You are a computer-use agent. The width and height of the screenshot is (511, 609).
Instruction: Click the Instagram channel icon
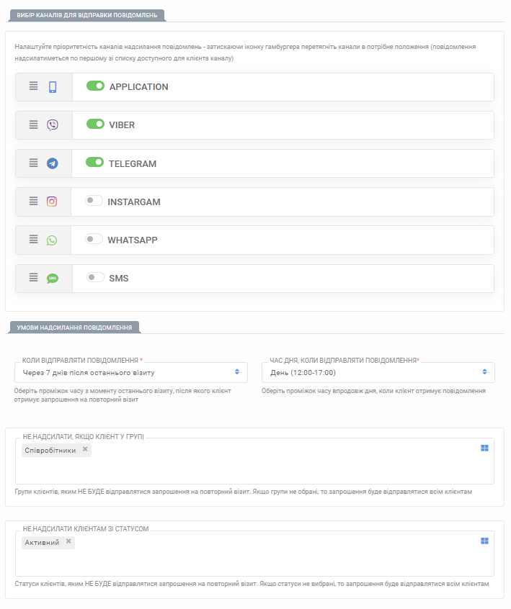tap(52, 201)
